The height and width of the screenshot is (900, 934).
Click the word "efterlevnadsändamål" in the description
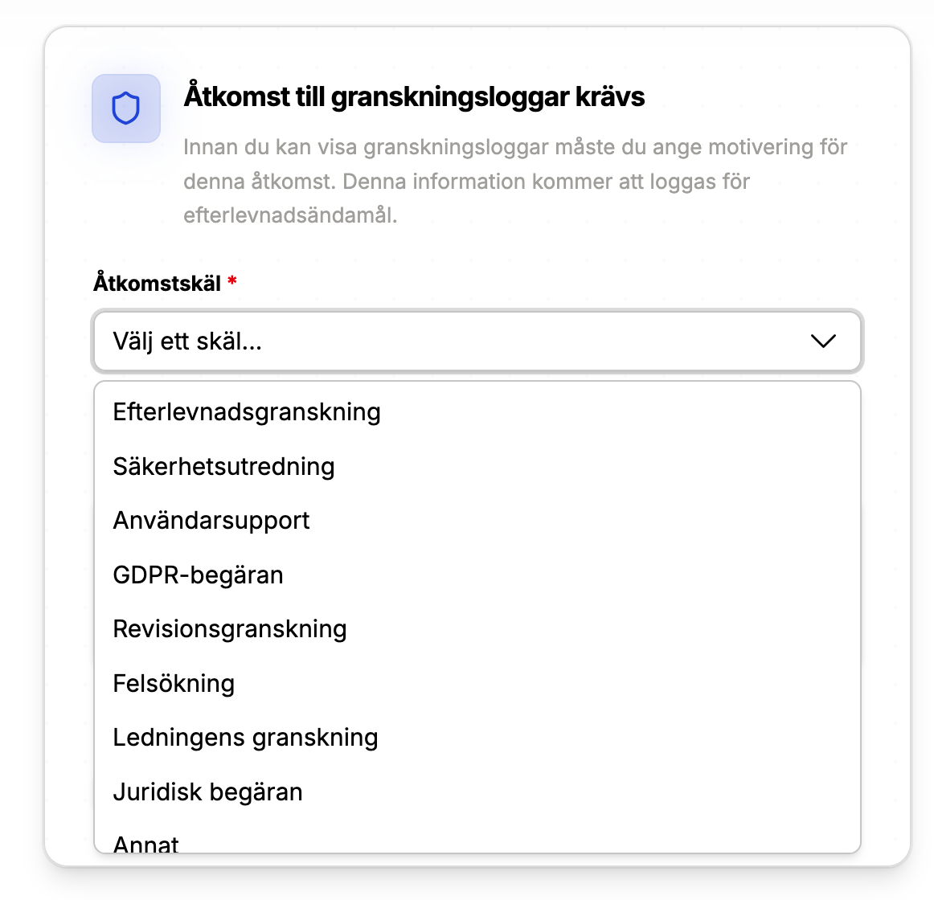click(289, 215)
